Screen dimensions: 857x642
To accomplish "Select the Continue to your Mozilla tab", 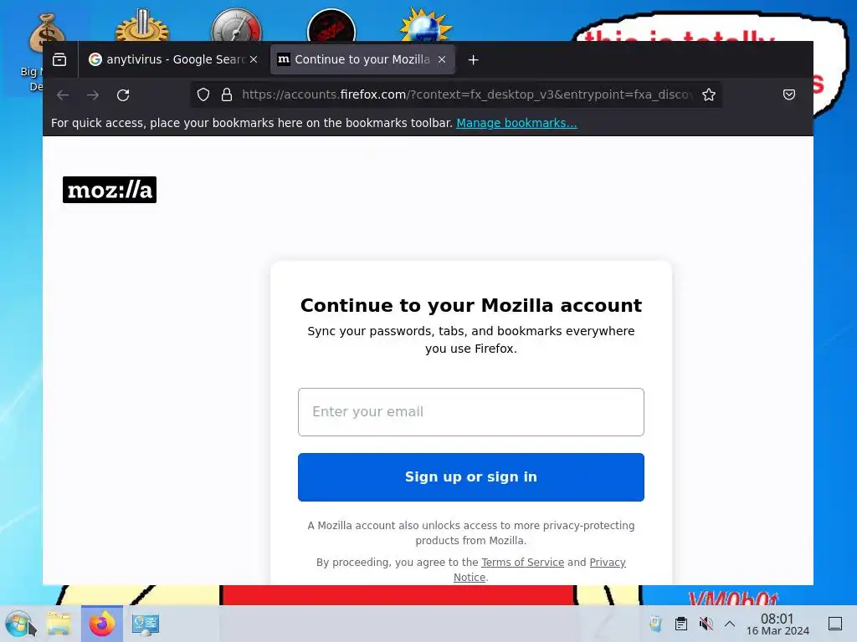I will 362,59.
